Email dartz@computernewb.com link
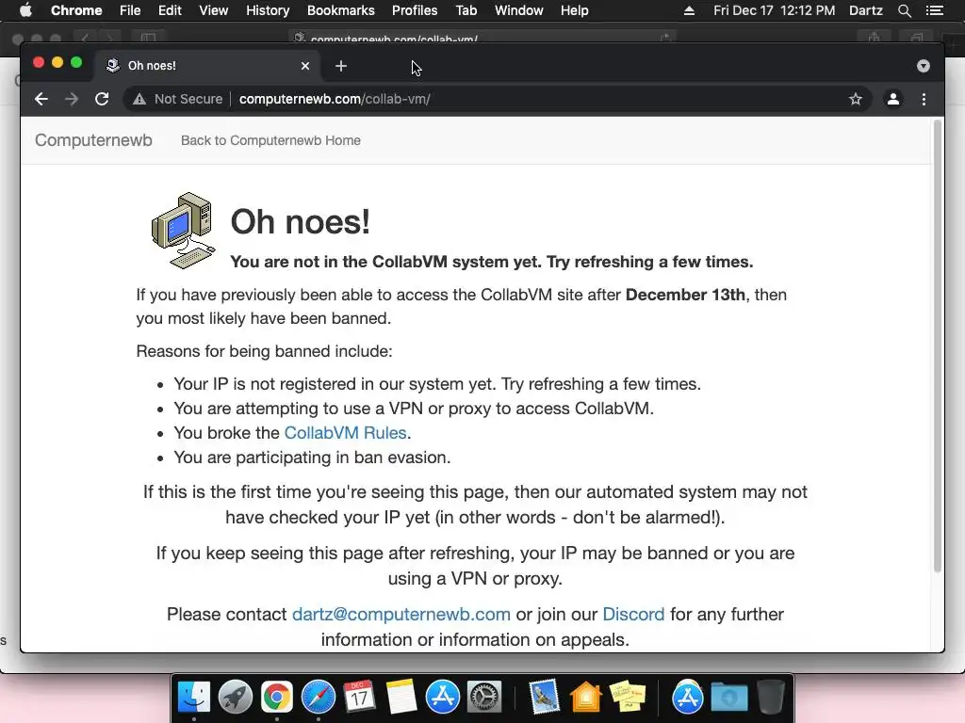Screen dimensions: 965x723 tap(401, 614)
